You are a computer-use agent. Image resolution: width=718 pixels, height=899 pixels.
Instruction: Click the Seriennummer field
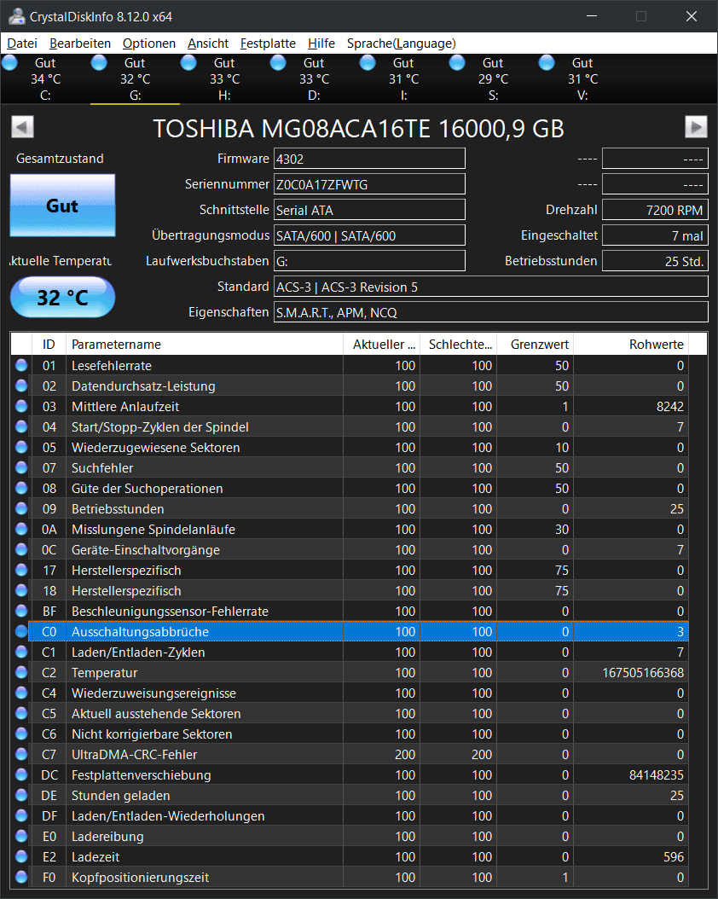[x=368, y=184]
